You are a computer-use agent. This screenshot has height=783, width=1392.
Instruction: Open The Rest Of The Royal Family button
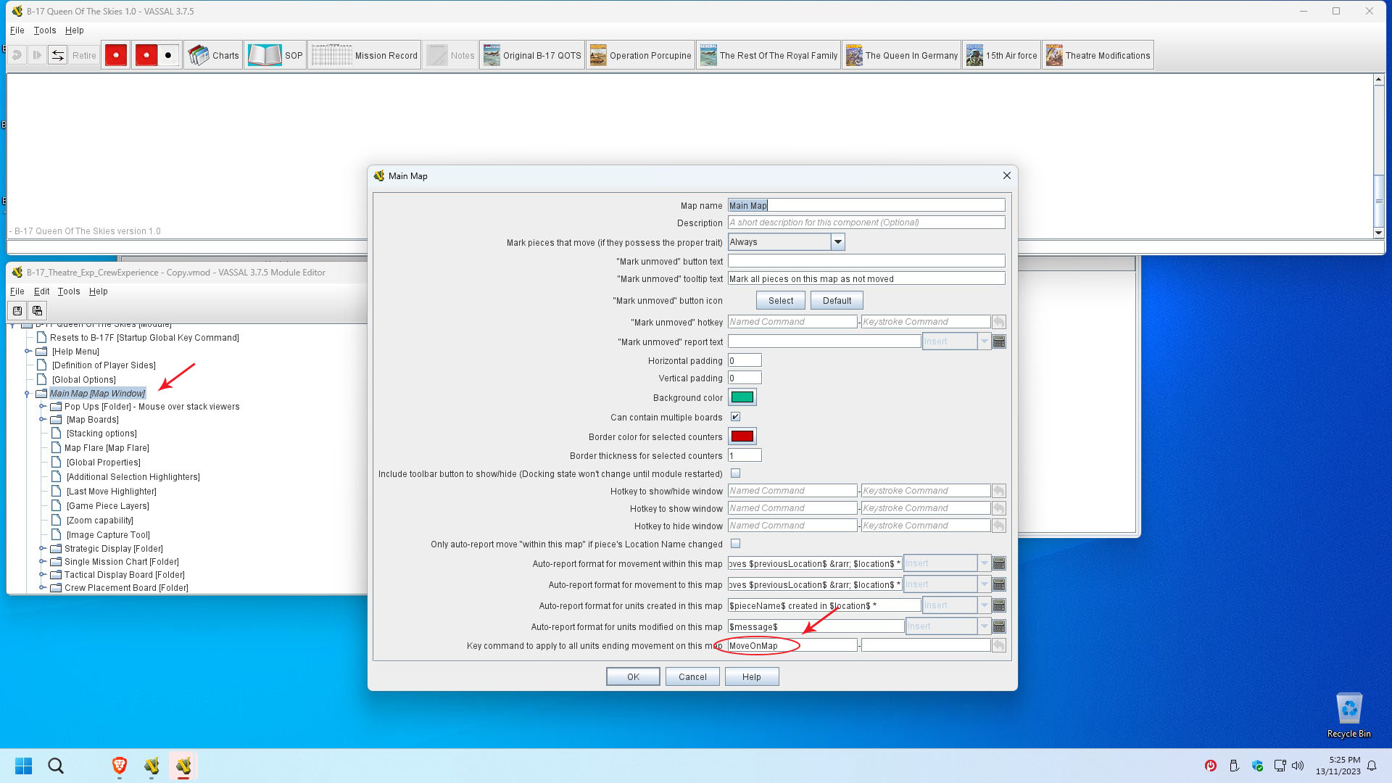[768, 55]
